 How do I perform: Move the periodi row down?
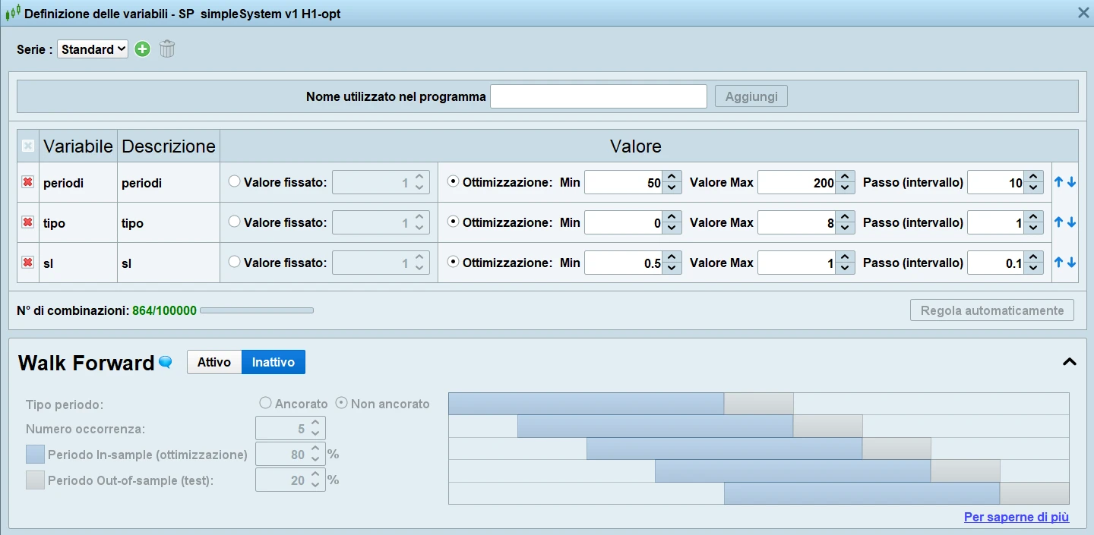[x=1071, y=182]
